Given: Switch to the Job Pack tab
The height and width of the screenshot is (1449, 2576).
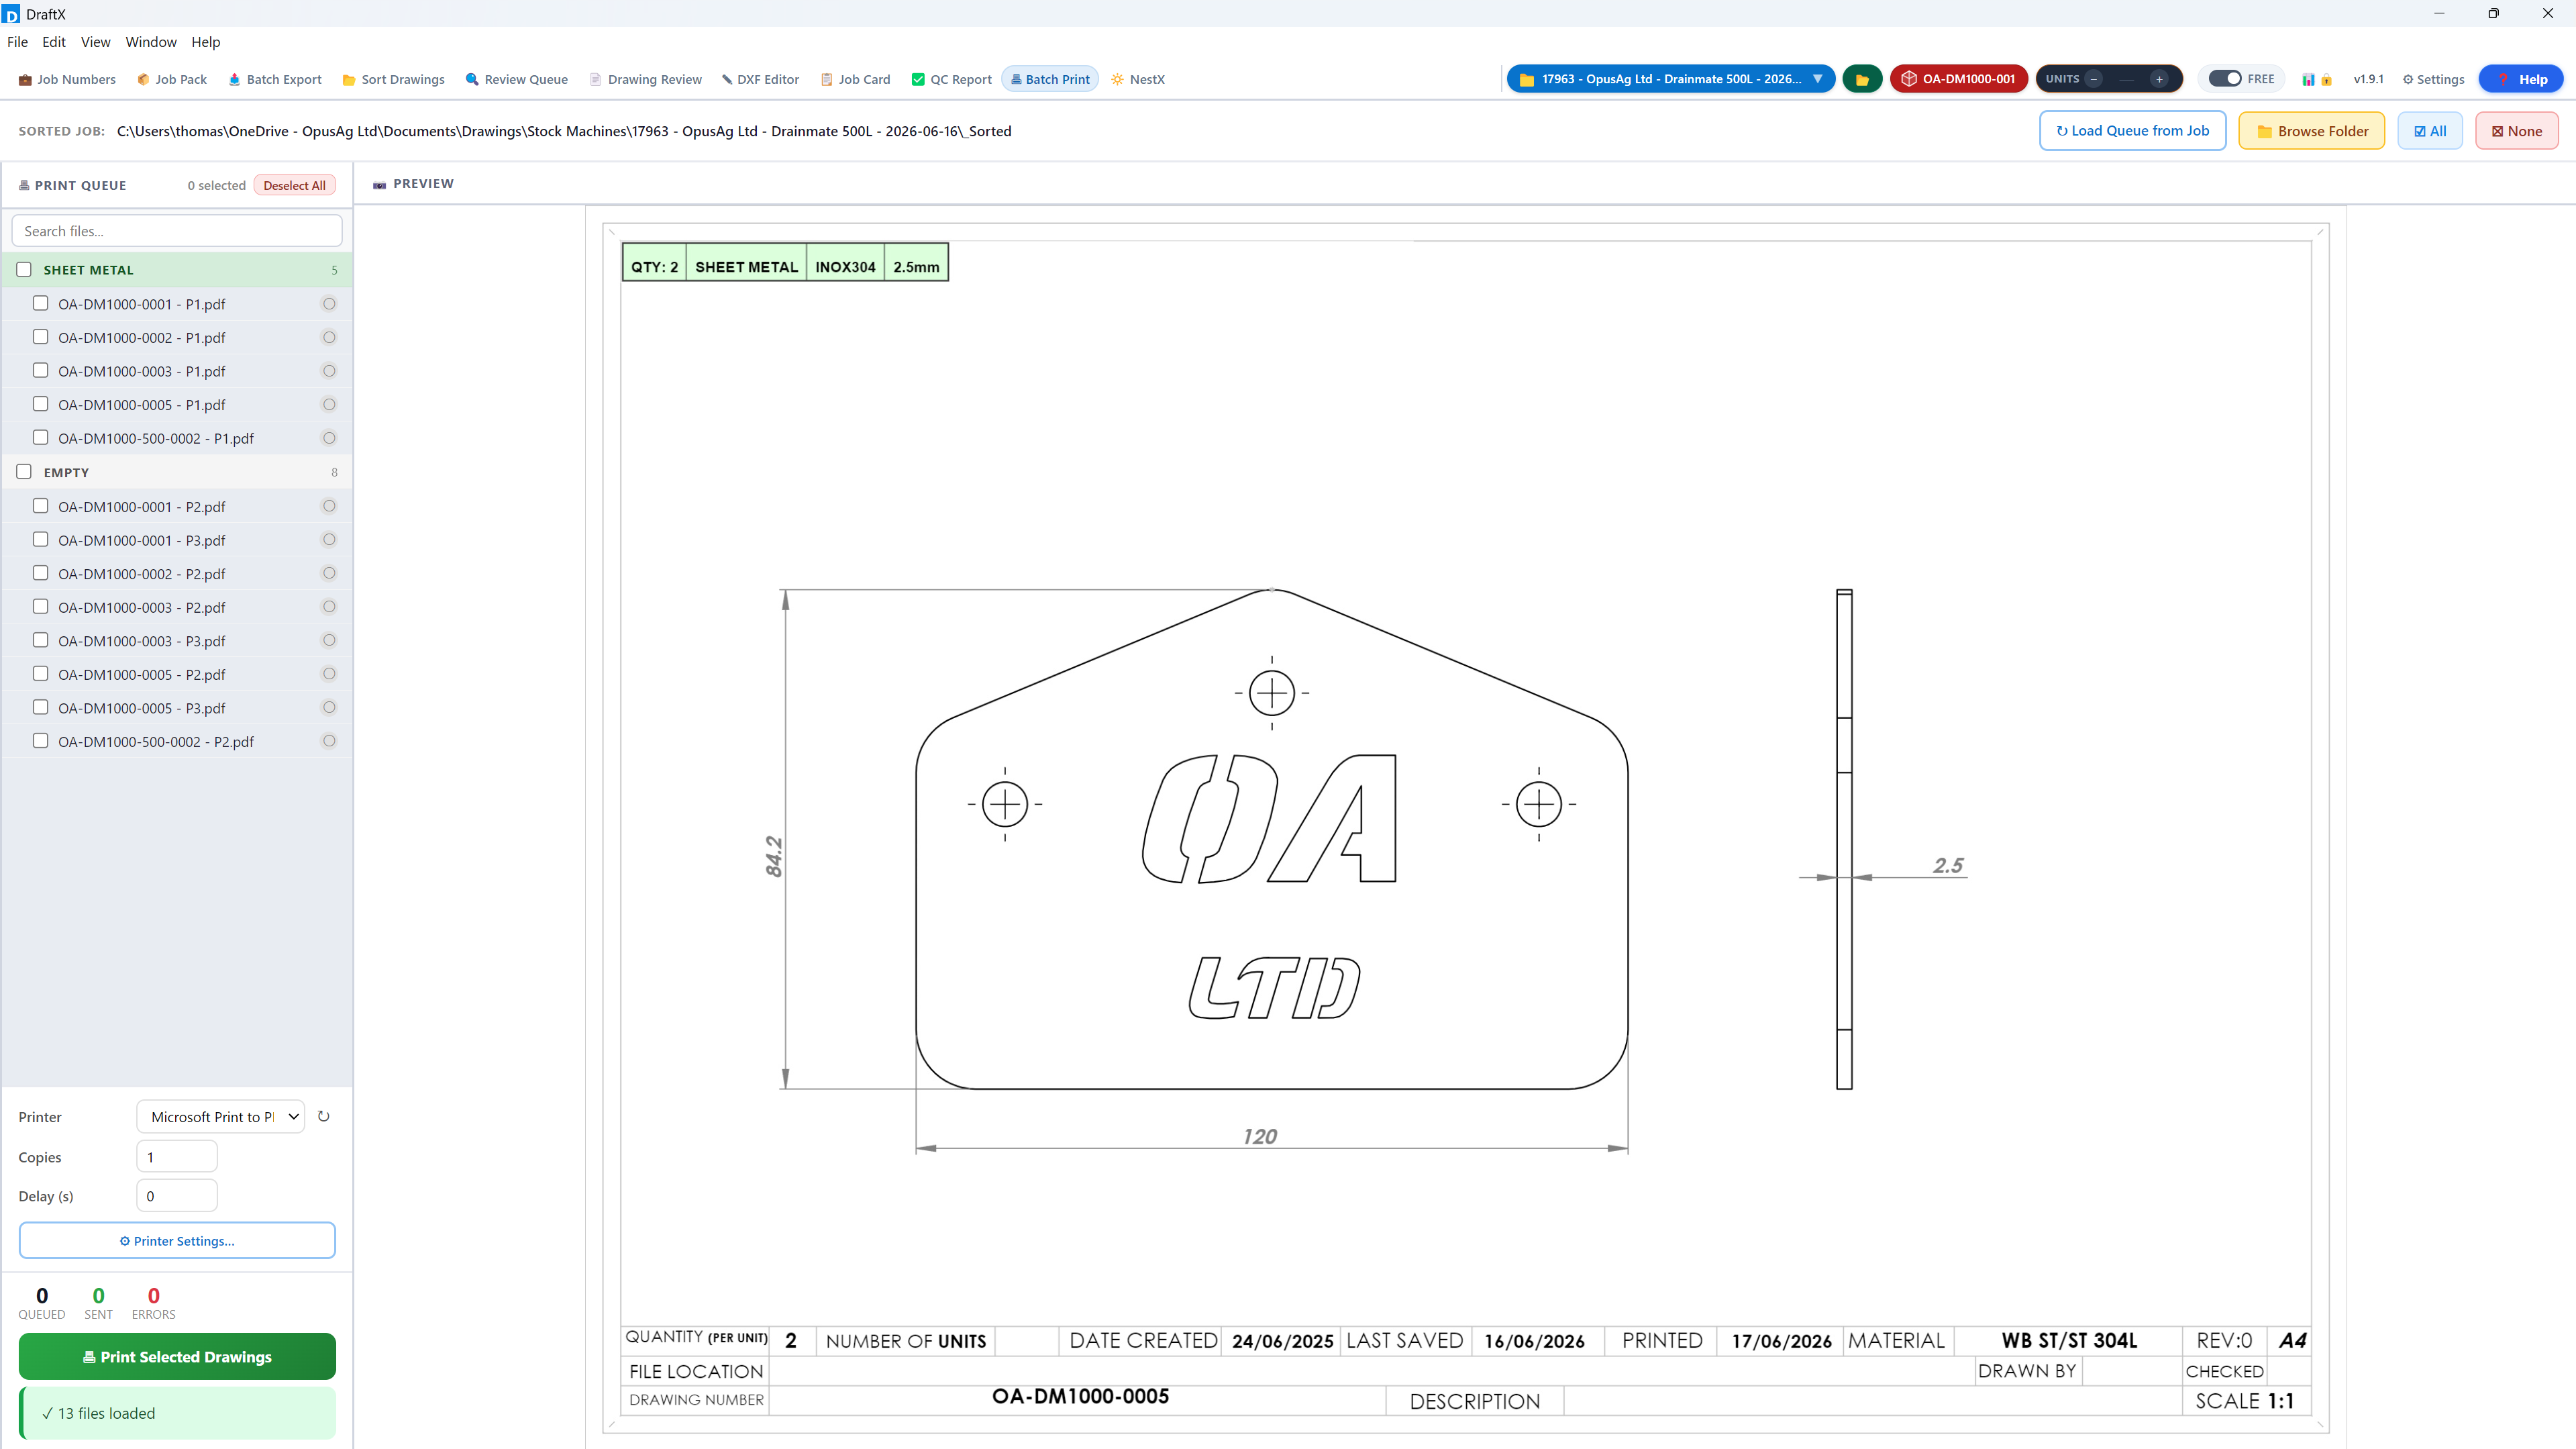Looking at the screenshot, I should (x=172, y=80).
